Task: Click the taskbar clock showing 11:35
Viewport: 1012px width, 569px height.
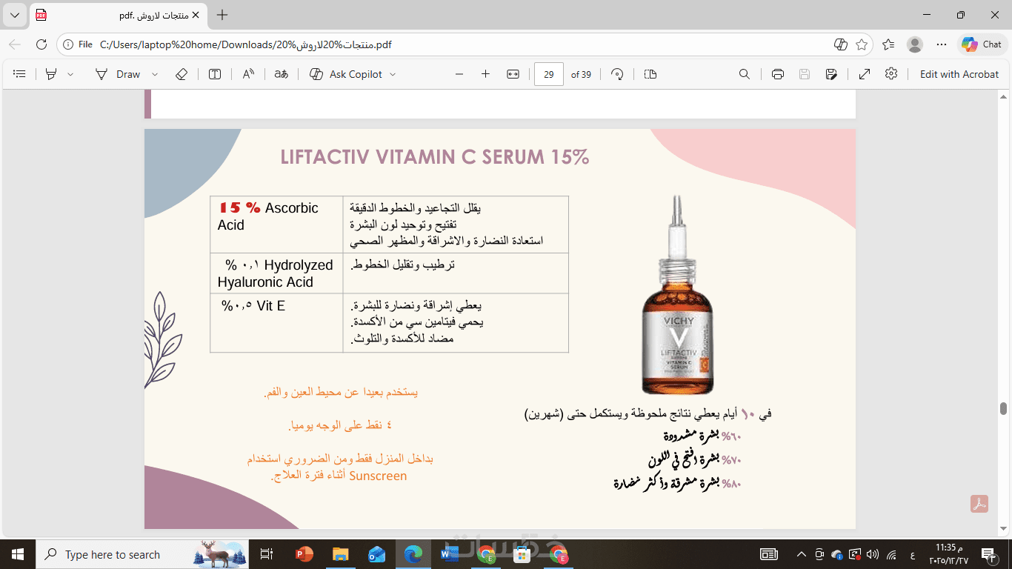Action: [950, 554]
